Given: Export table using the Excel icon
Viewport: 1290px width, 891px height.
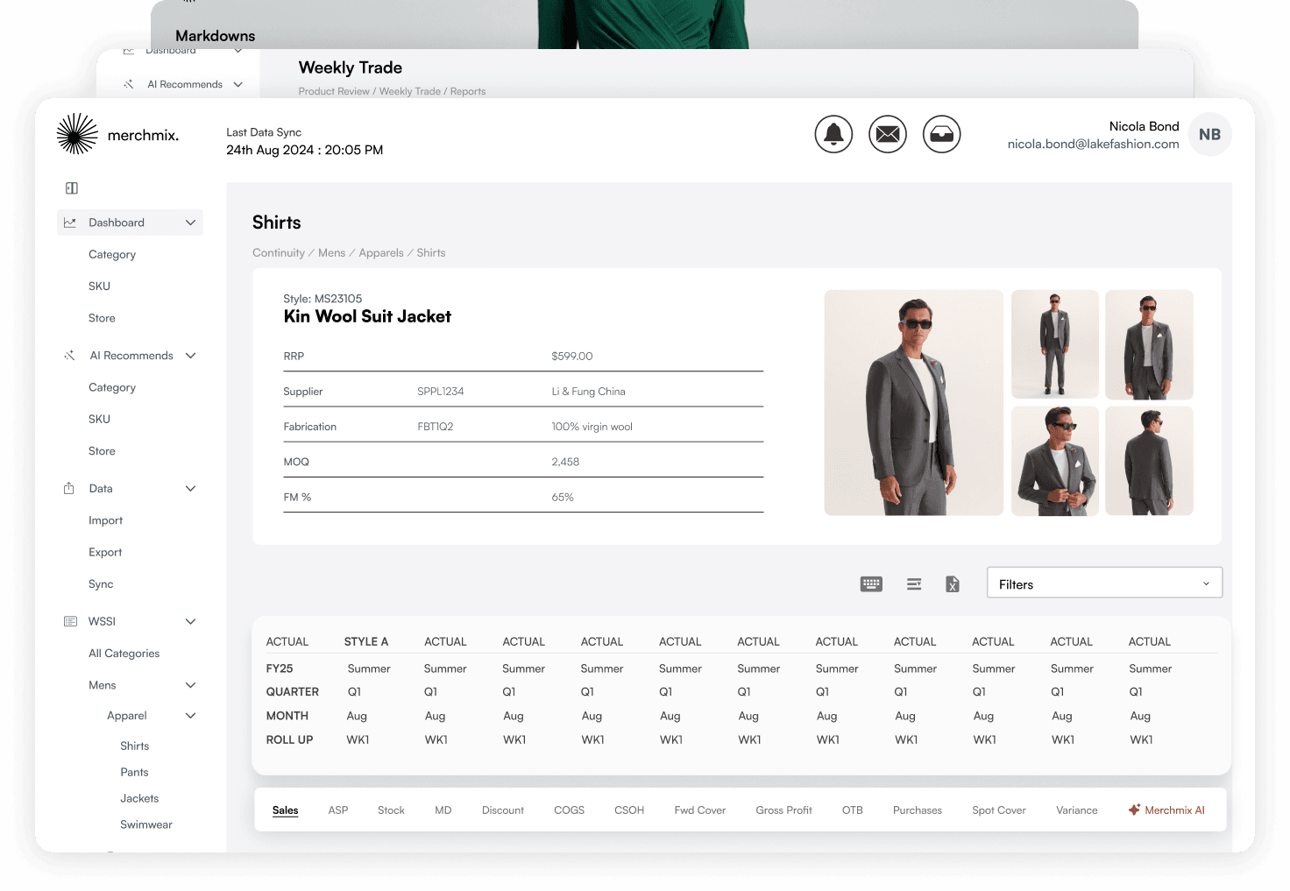Looking at the screenshot, I should [x=953, y=584].
